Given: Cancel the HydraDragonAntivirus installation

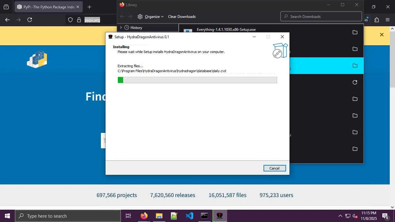Looking at the screenshot, I should point(275,168).
